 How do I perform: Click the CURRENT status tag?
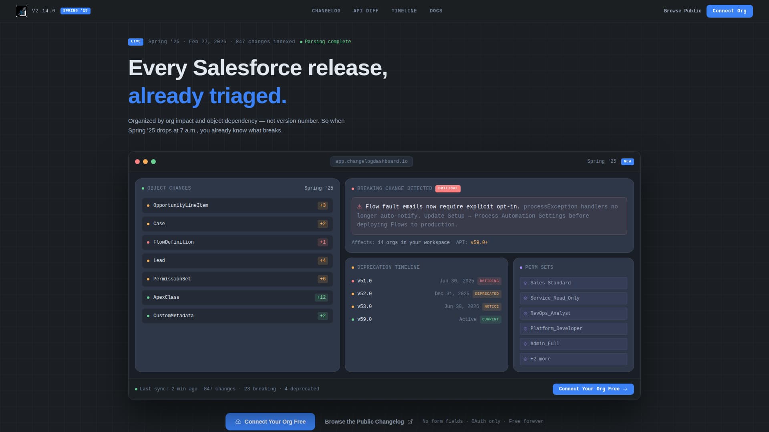pos(491,320)
